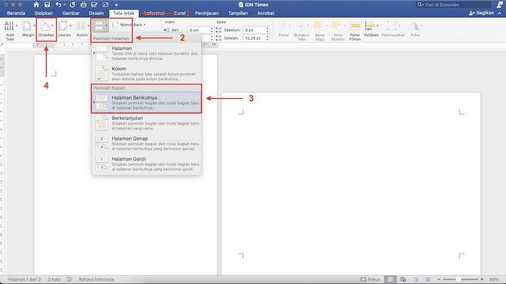Screen dimensions: 506x284
Task: Save the document using the disk icon
Action: point(47,4)
